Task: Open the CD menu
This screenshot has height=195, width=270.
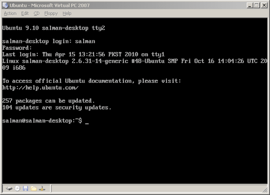Action: point(36,14)
